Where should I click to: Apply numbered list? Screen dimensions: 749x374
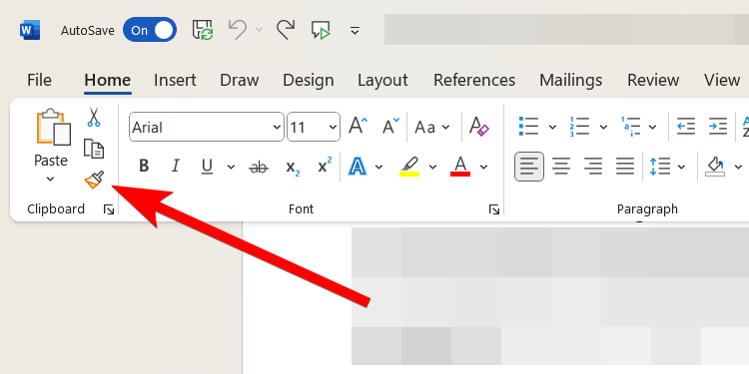[x=579, y=127]
